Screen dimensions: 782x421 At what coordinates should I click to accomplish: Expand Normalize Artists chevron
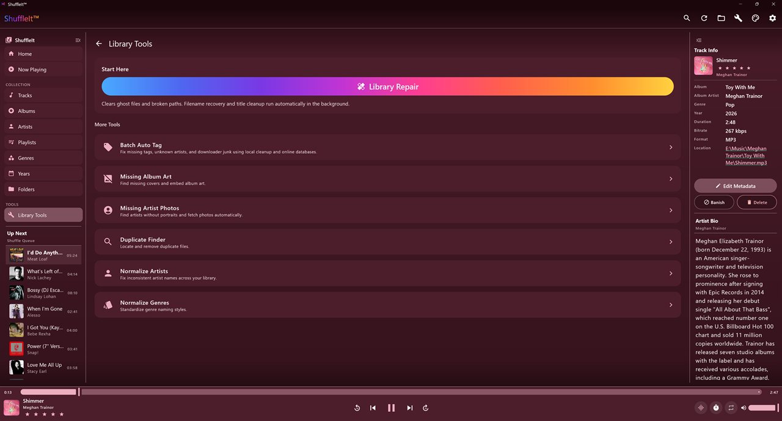671,273
